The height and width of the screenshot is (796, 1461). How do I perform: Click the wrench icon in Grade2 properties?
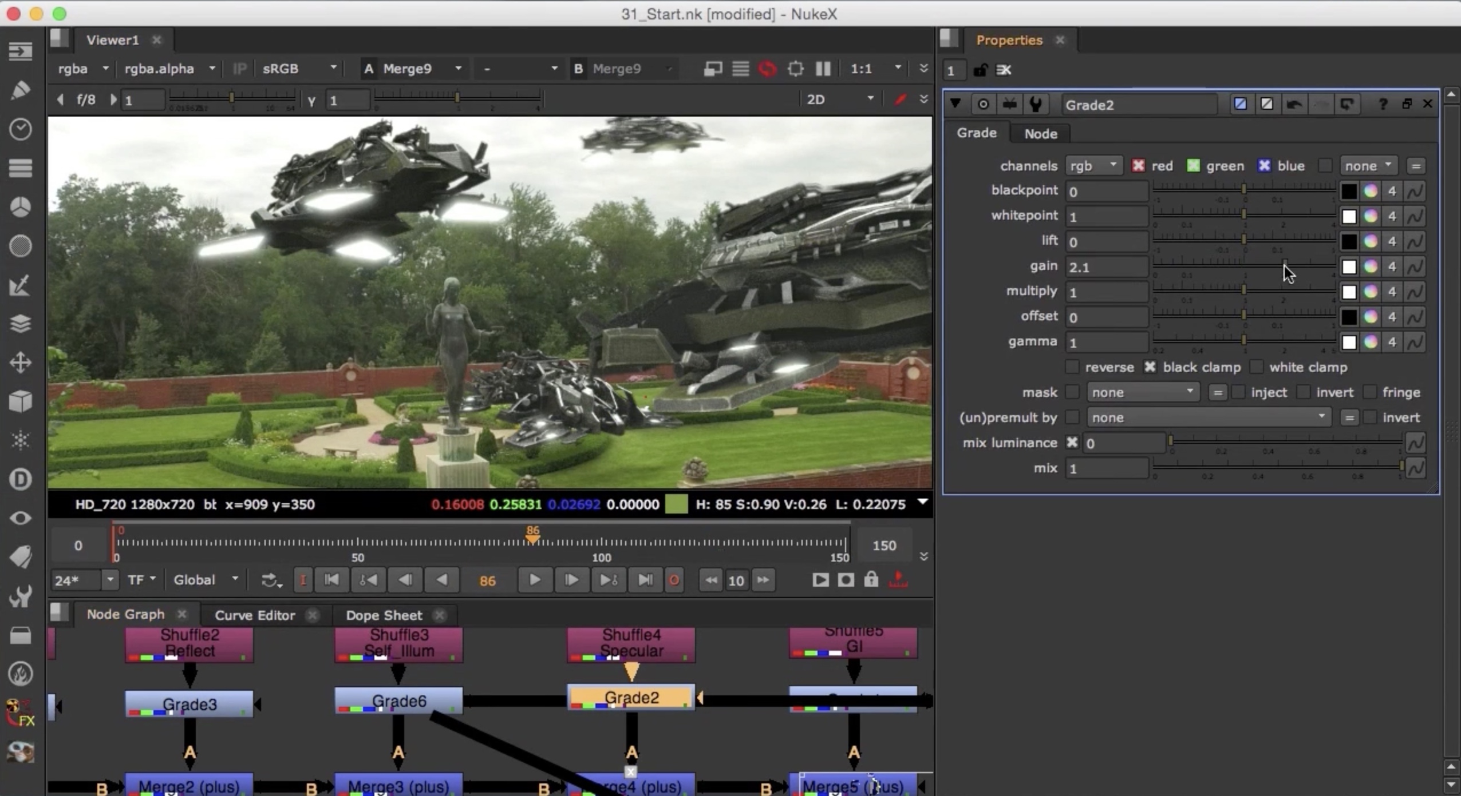(1035, 104)
